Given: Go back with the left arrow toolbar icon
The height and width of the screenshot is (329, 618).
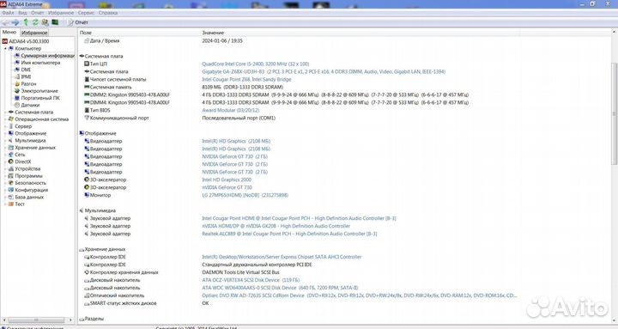Looking at the screenshot, I should [x=5, y=22].
